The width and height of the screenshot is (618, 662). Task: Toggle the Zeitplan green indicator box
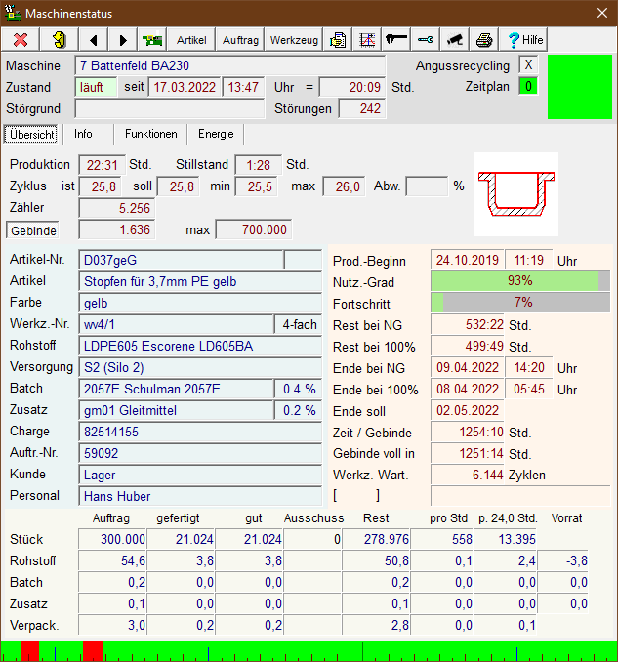(528, 86)
